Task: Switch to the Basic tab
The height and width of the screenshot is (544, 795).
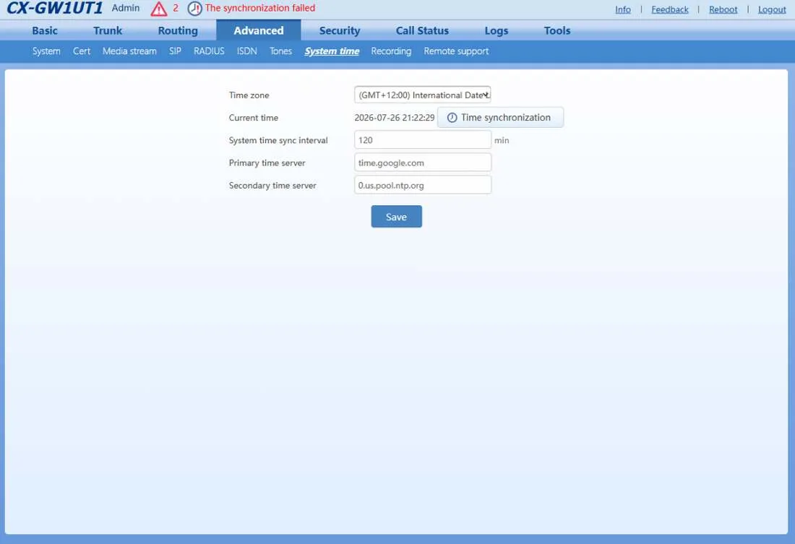Action: [x=45, y=30]
